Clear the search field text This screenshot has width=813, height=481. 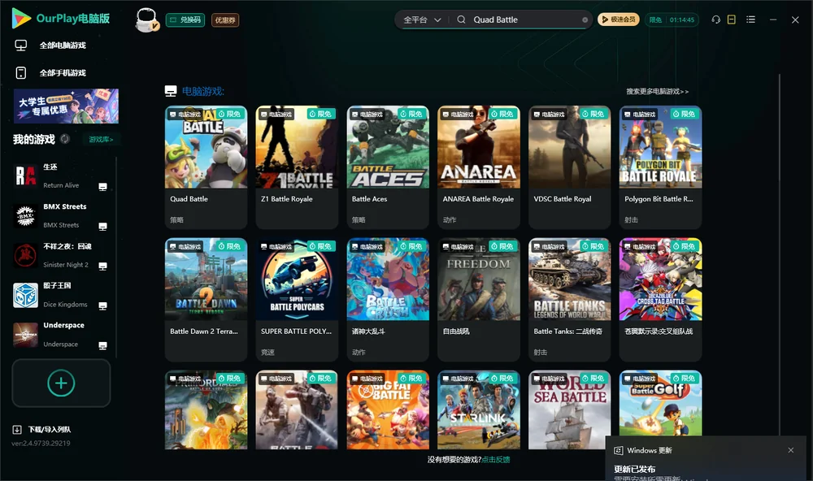(585, 19)
